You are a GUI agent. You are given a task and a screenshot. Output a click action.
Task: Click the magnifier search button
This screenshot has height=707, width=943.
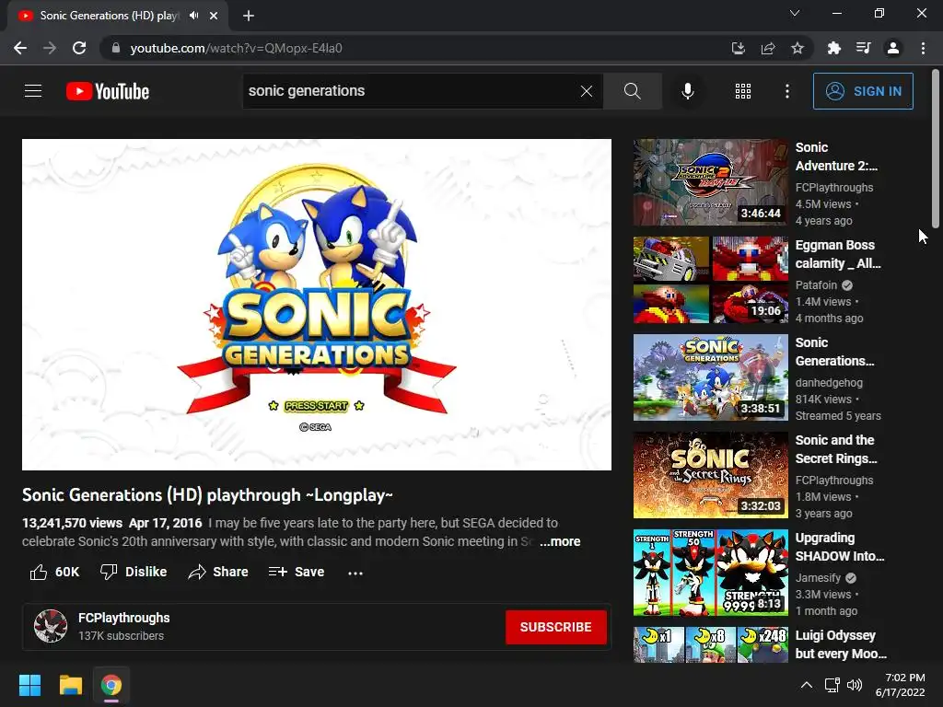click(632, 91)
